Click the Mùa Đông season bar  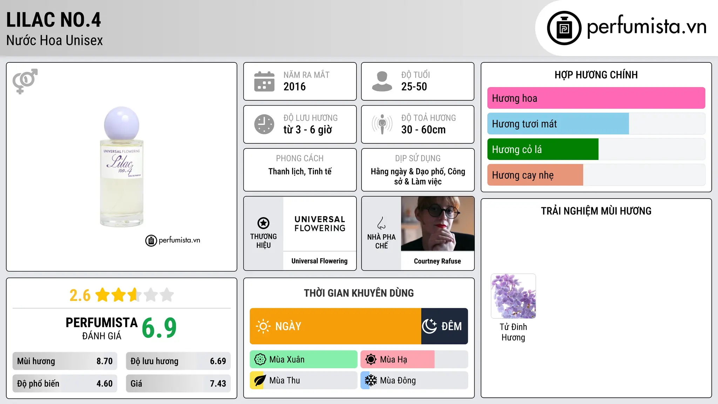[x=414, y=381]
